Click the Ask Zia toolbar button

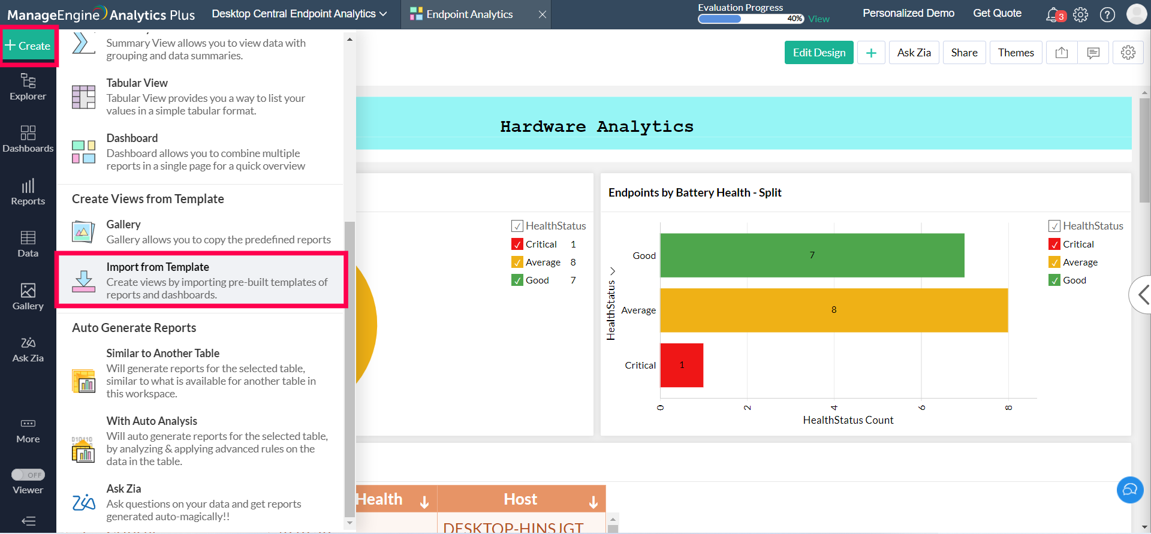tap(914, 53)
